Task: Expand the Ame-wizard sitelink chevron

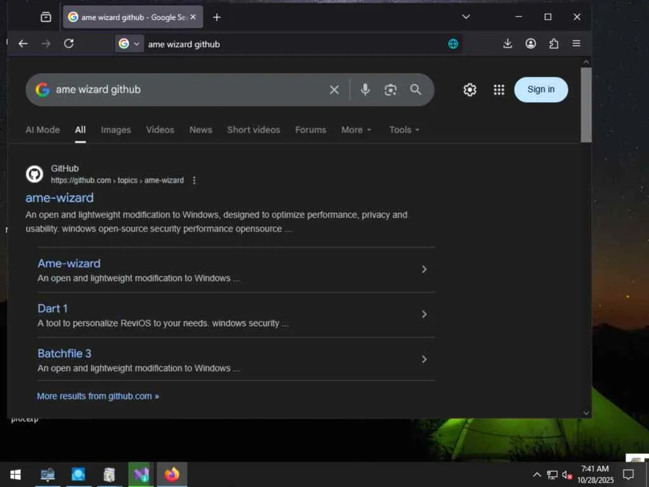Action: click(x=424, y=269)
